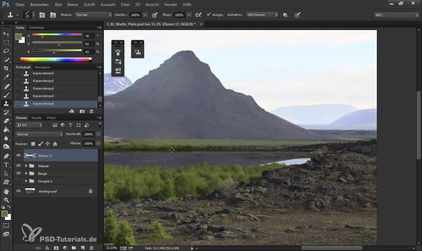Viewport: 422px width, 251px height.
Task: Open the Clone Source panel icon in options bar
Action: (53, 15)
